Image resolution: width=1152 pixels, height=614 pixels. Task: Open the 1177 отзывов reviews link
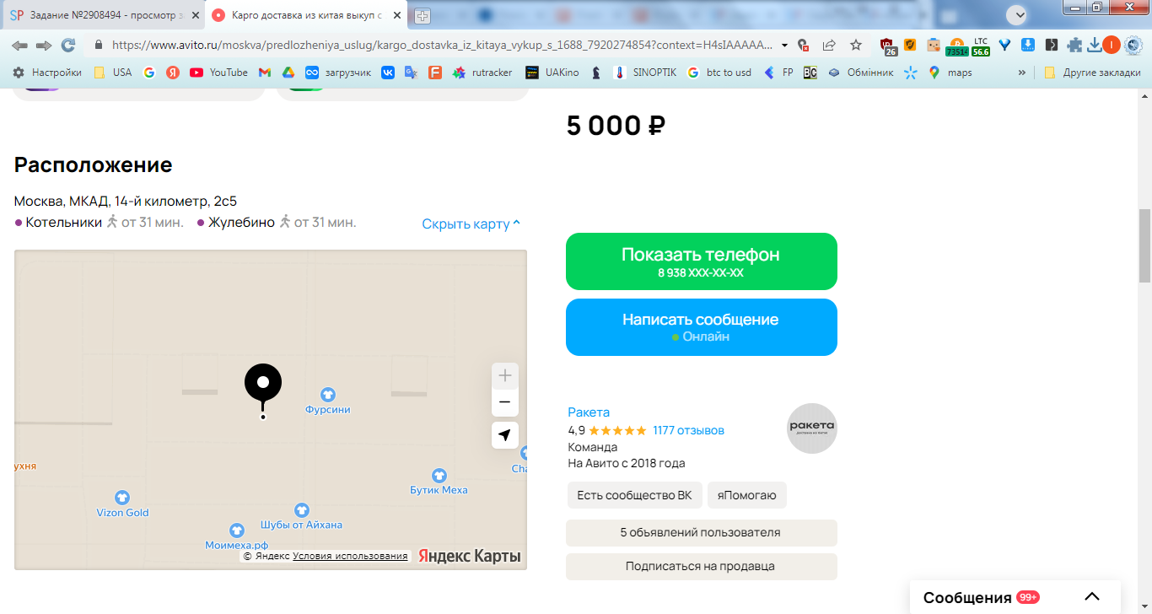pos(688,430)
